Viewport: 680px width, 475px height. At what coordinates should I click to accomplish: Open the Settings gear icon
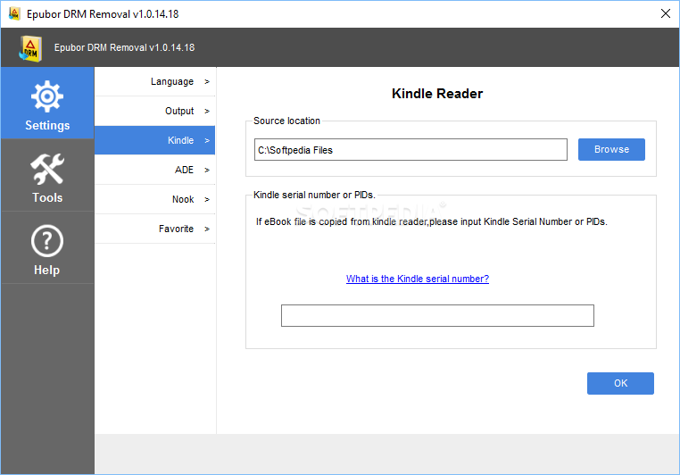pos(47,96)
